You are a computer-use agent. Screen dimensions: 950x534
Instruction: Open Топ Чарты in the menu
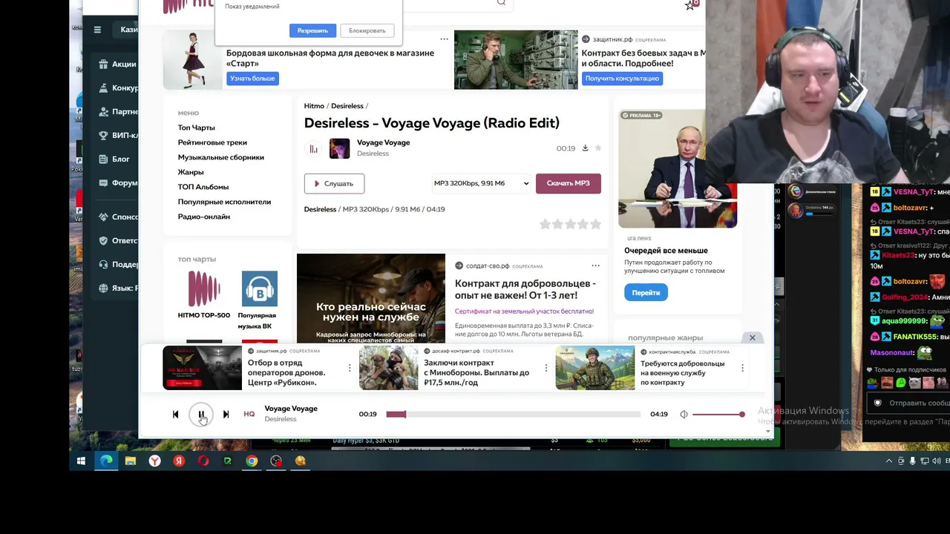click(197, 128)
